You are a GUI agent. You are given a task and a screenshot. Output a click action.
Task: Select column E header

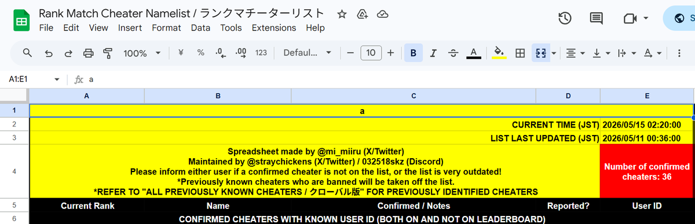[x=647, y=96]
